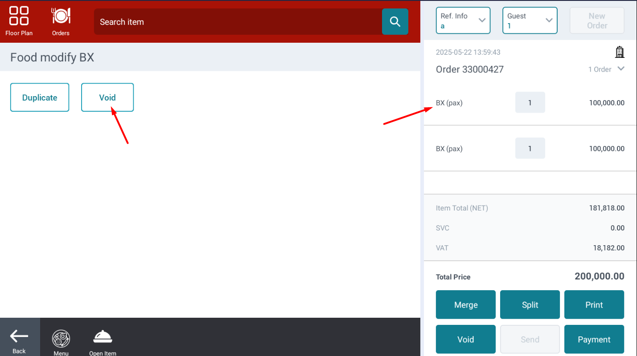Click quantity box of second BX item

pos(530,148)
